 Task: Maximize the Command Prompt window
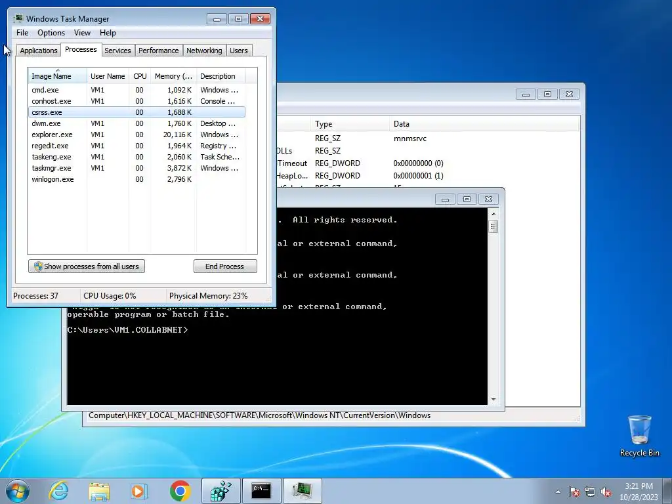pyautogui.click(x=467, y=199)
